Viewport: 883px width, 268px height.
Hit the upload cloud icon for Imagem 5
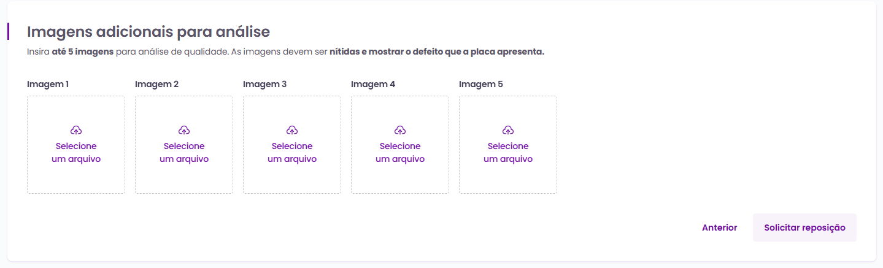(508, 130)
